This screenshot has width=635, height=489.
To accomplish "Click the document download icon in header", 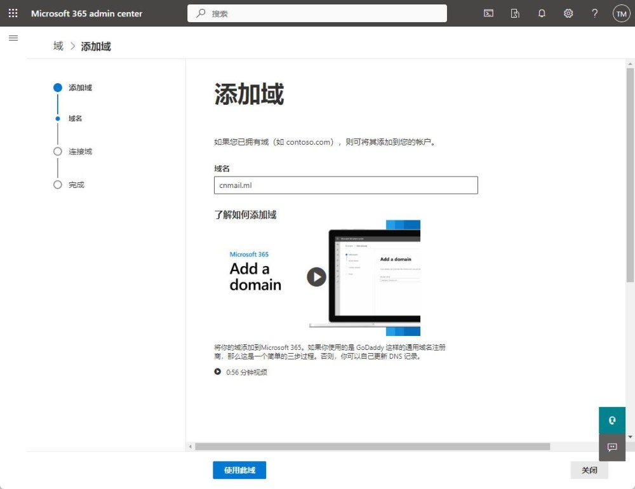I will 515,13.
